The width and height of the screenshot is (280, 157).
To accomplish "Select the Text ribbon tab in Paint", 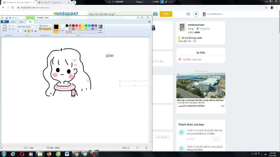I will (x=30, y=22).
